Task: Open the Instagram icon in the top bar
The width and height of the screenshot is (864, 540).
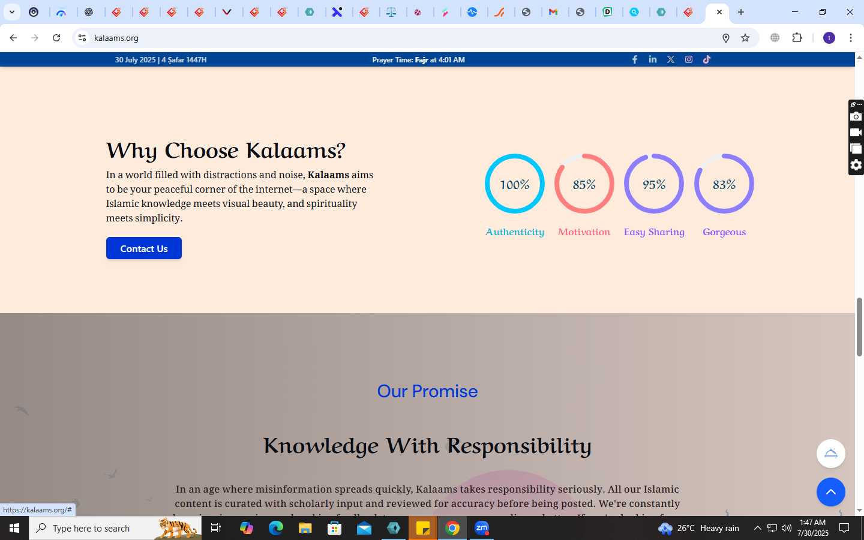Action: (689, 59)
